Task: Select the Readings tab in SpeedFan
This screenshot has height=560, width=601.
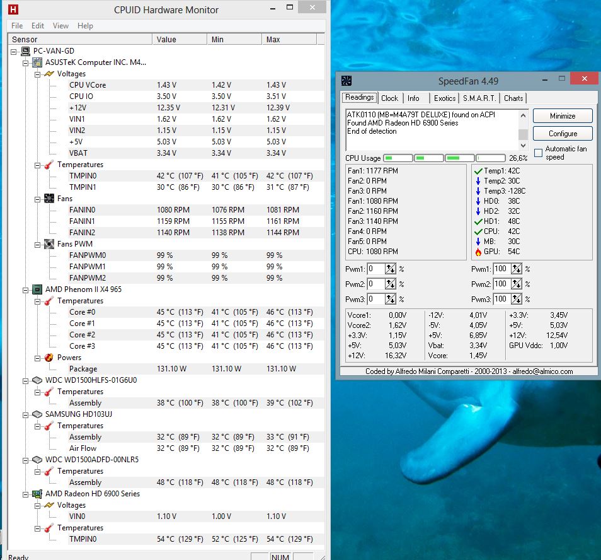Action: pyautogui.click(x=360, y=97)
